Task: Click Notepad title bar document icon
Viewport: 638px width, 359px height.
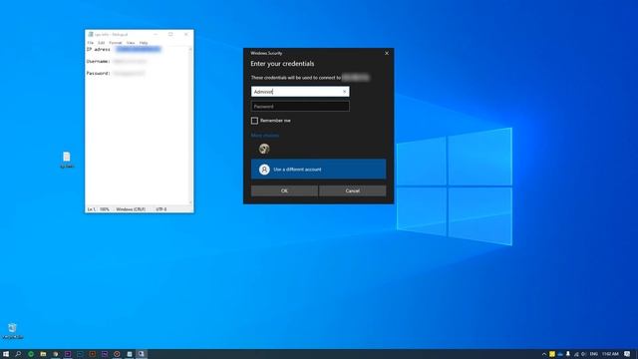Action: 91,35
